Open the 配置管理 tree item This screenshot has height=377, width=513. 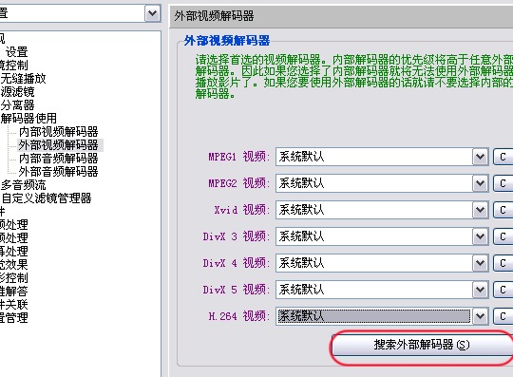[14, 317]
